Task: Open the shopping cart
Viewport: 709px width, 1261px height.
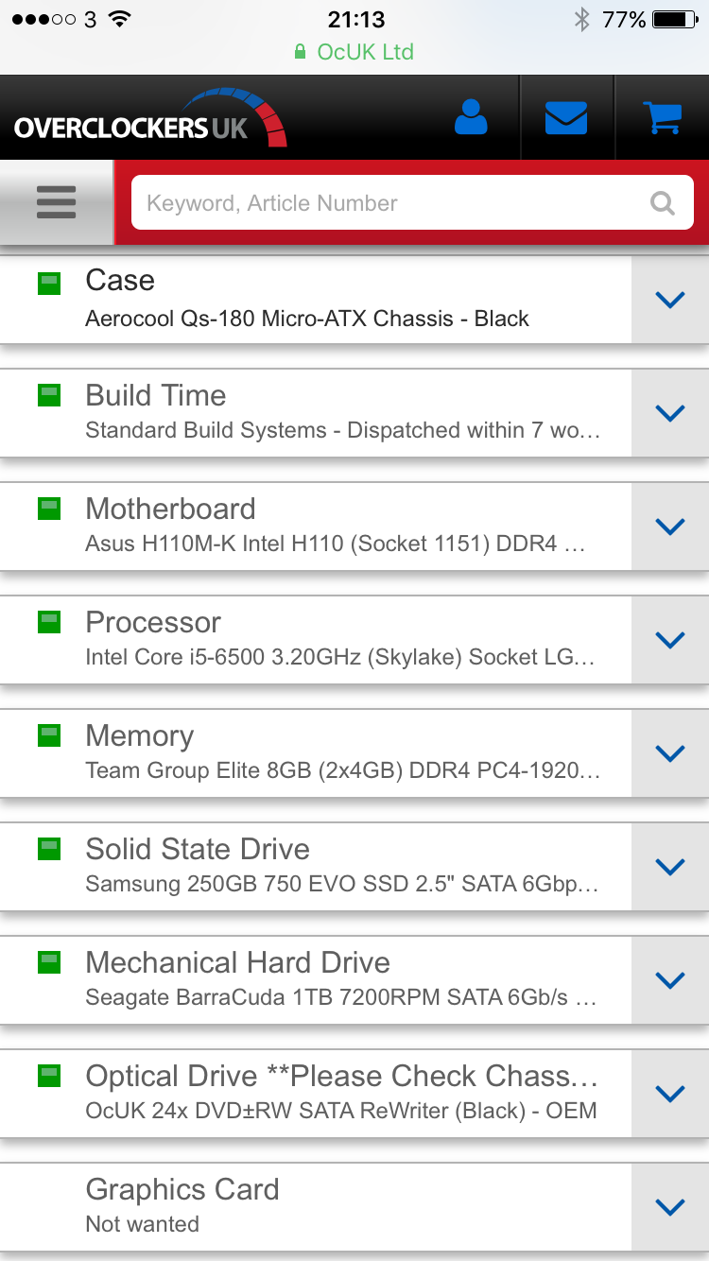Action: 662,117
